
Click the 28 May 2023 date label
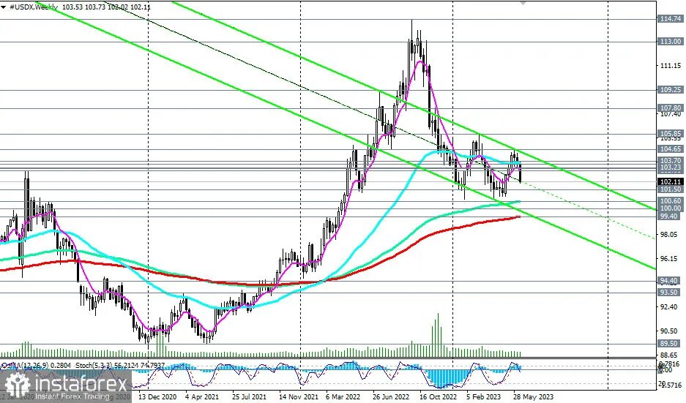533,397
